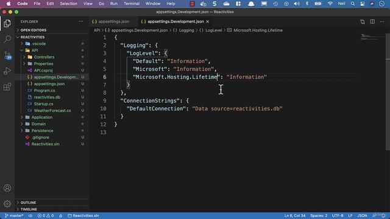The width and height of the screenshot is (390, 219).
Task: Click the master branch indicator in status bar
Action: [14, 215]
